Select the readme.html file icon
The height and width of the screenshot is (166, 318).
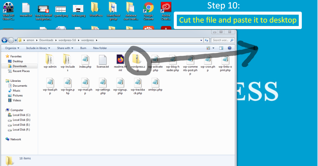click(x=120, y=59)
